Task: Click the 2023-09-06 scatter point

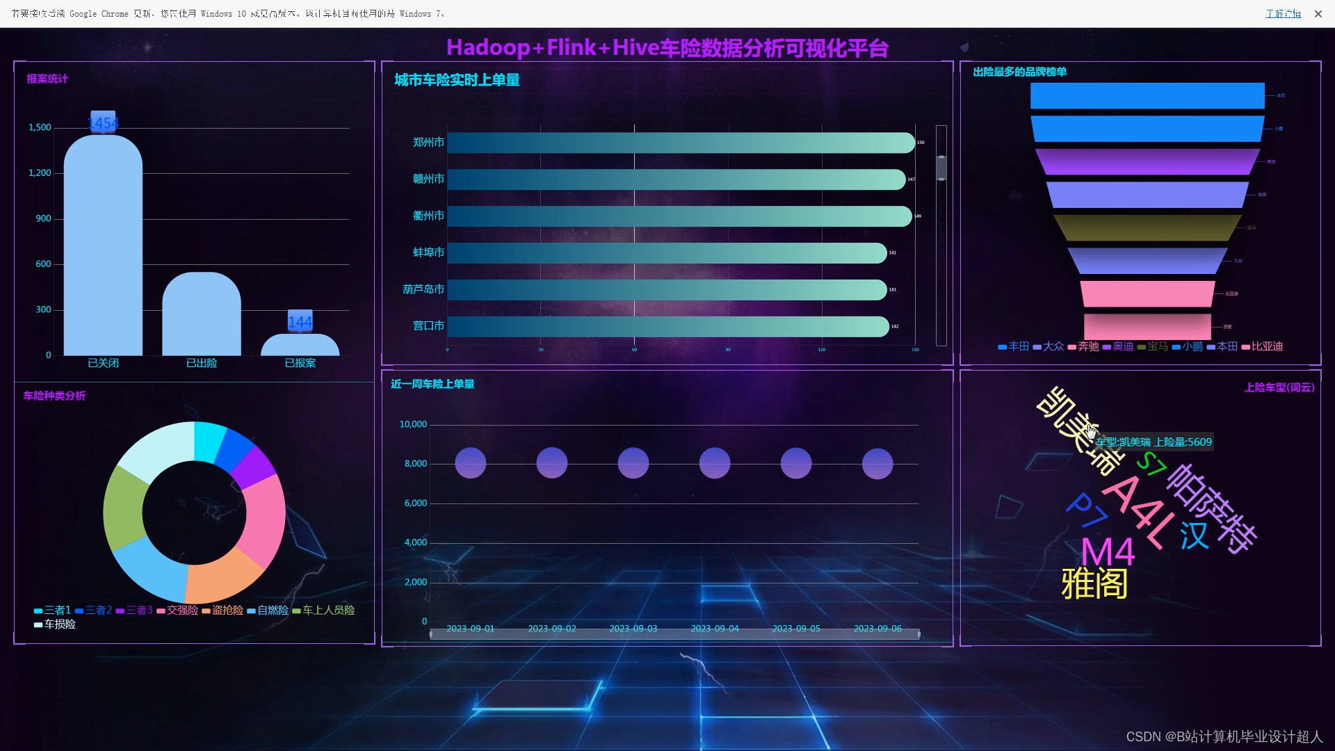Action: (x=877, y=463)
